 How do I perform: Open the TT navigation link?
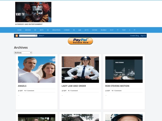[118, 30]
